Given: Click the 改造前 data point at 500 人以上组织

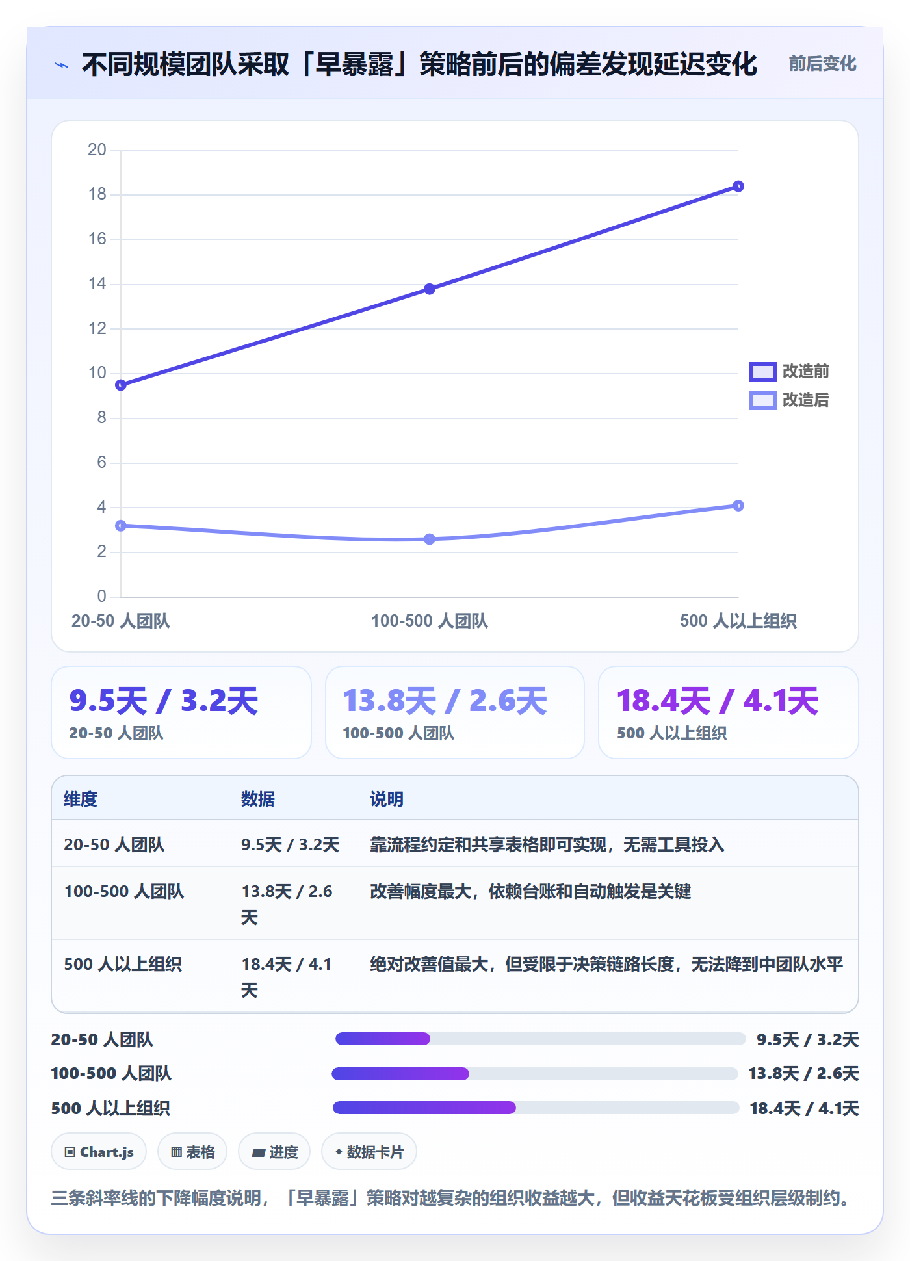Looking at the screenshot, I should coord(738,187).
